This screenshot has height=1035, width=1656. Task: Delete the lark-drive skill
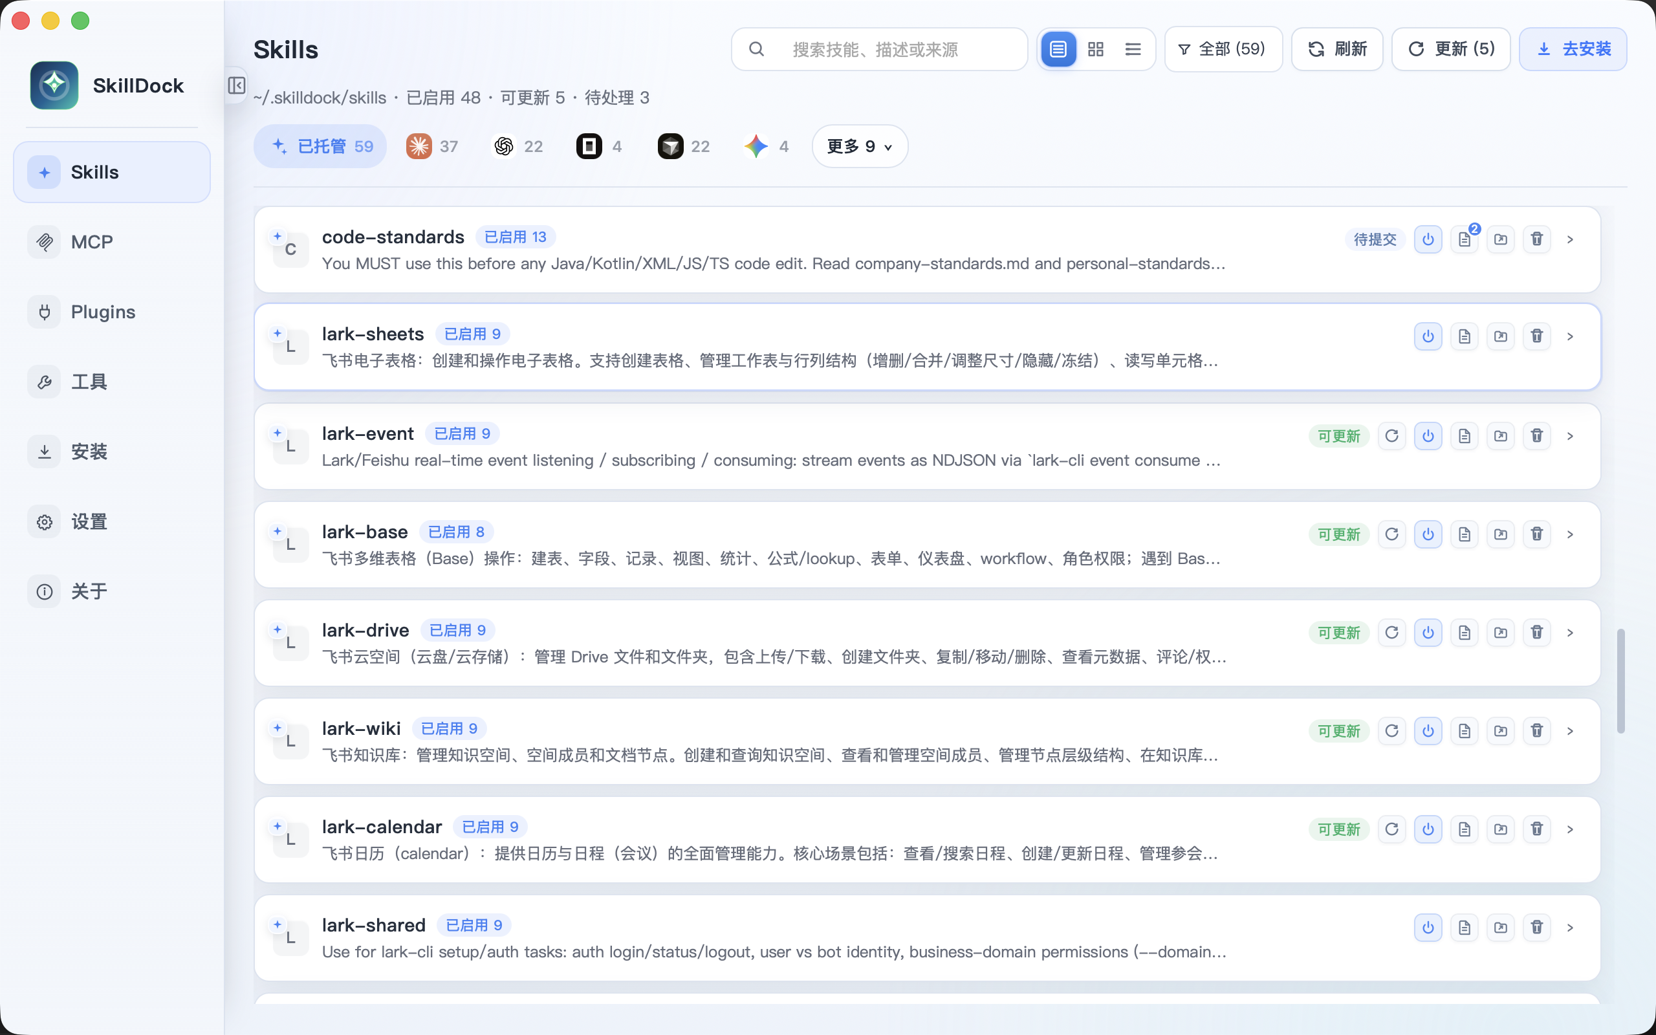tap(1537, 633)
